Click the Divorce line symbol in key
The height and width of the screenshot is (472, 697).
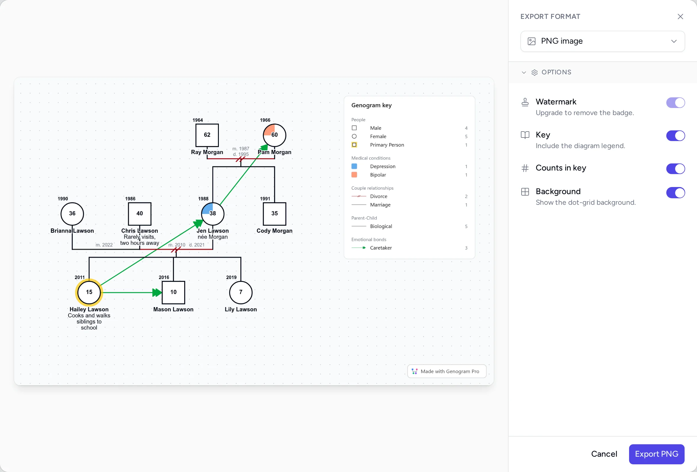[x=359, y=196]
